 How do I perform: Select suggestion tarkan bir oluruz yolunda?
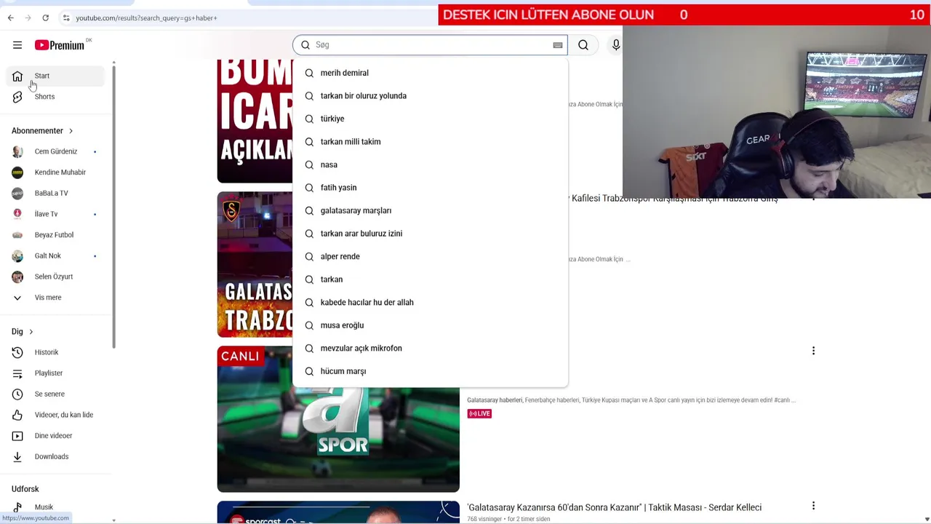[430, 96]
